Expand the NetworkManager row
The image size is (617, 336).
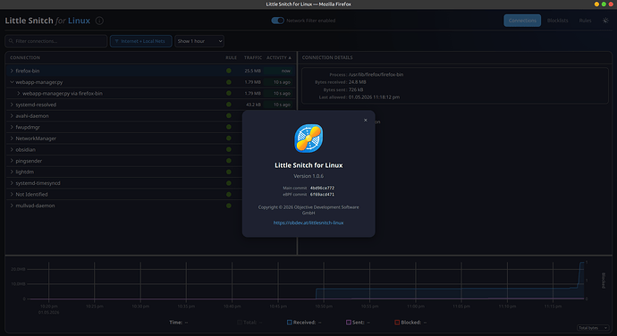pos(12,139)
